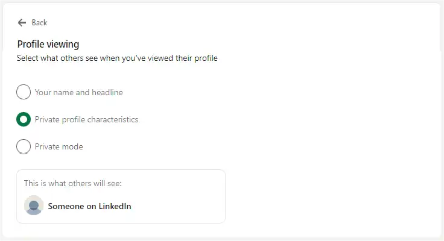Click the 'Back' link text

click(39, 23)
